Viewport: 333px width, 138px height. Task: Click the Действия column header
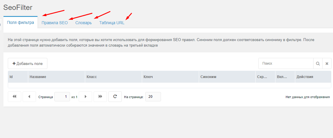(313, 77)
